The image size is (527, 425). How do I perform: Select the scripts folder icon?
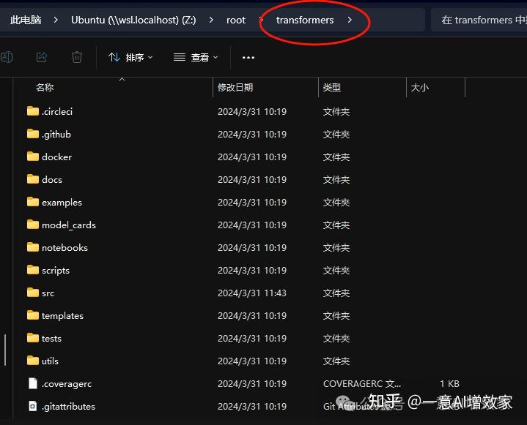pos(32,270)
